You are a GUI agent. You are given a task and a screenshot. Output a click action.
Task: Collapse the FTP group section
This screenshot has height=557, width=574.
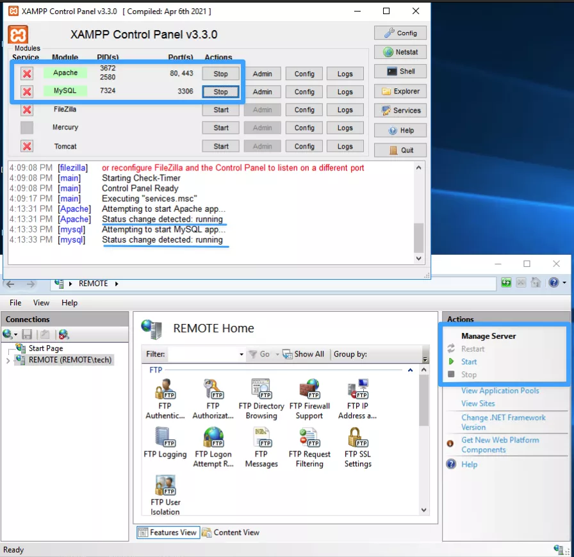pyautogui.click(x=410, y=370)
